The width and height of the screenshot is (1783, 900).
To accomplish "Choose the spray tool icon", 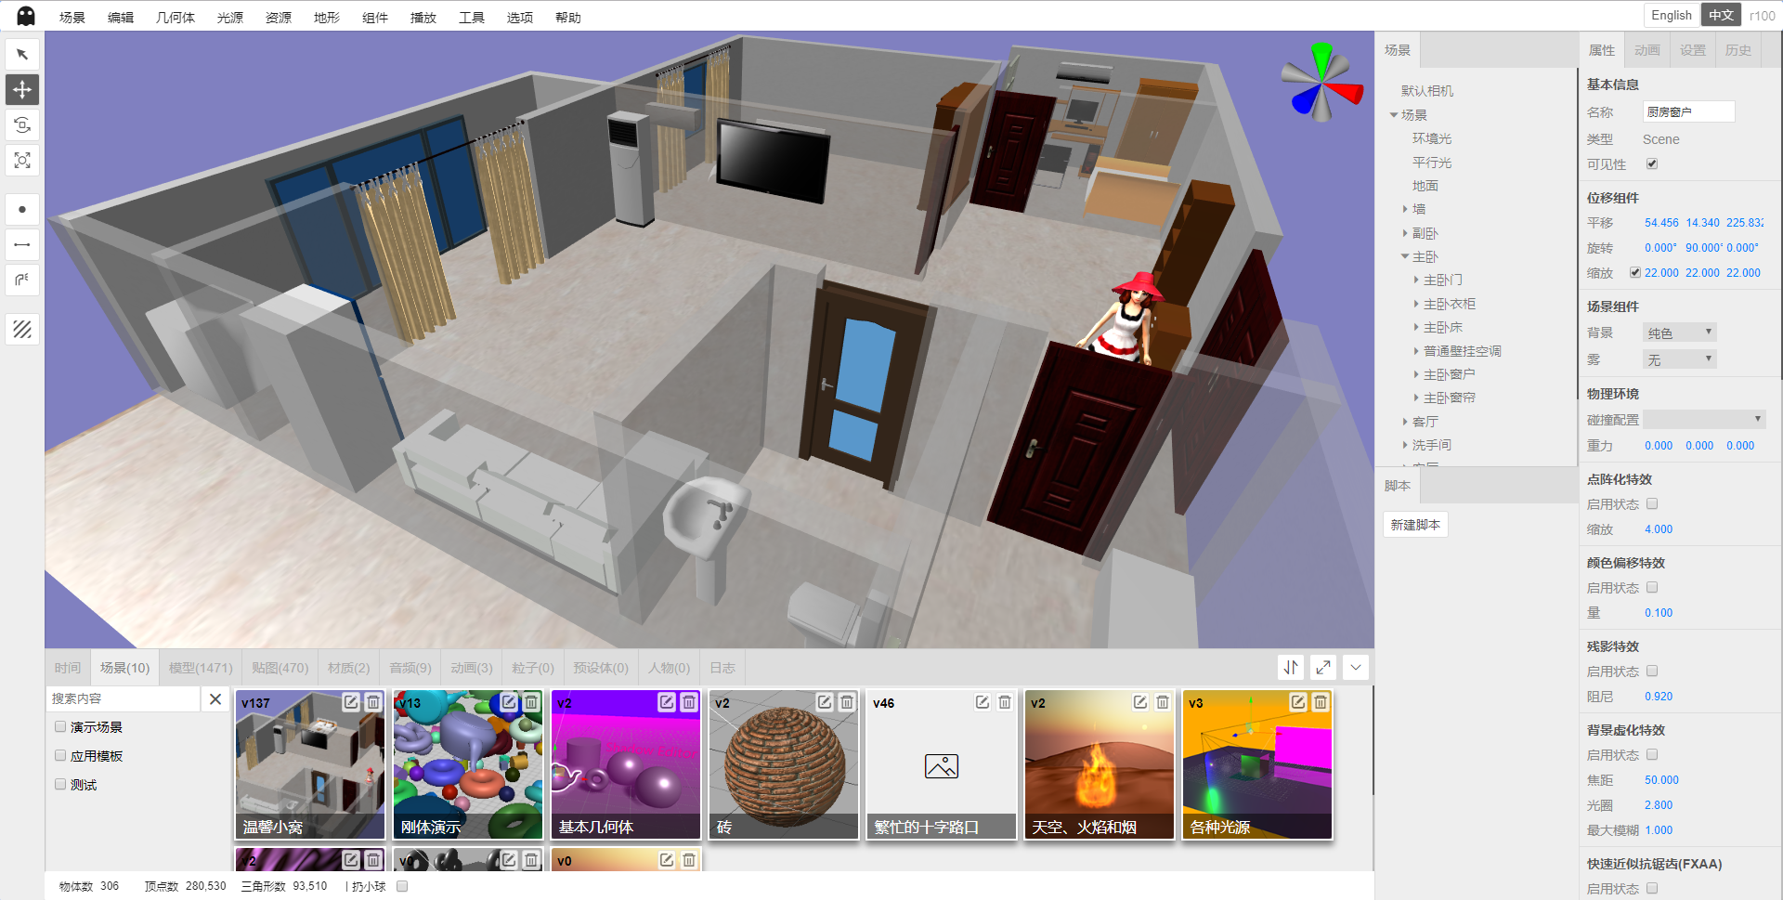I will point(22,280).
